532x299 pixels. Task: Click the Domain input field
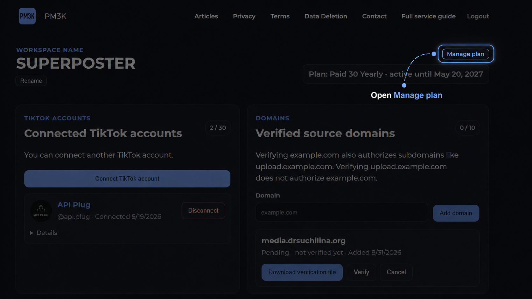coord(342,212)
